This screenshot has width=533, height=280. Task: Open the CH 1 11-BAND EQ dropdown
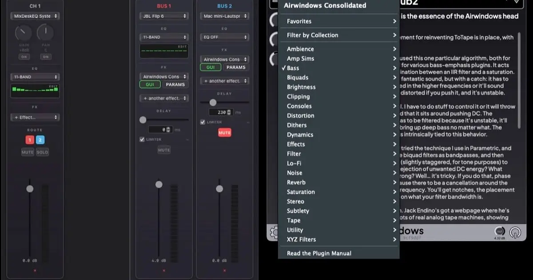(35, 77)
